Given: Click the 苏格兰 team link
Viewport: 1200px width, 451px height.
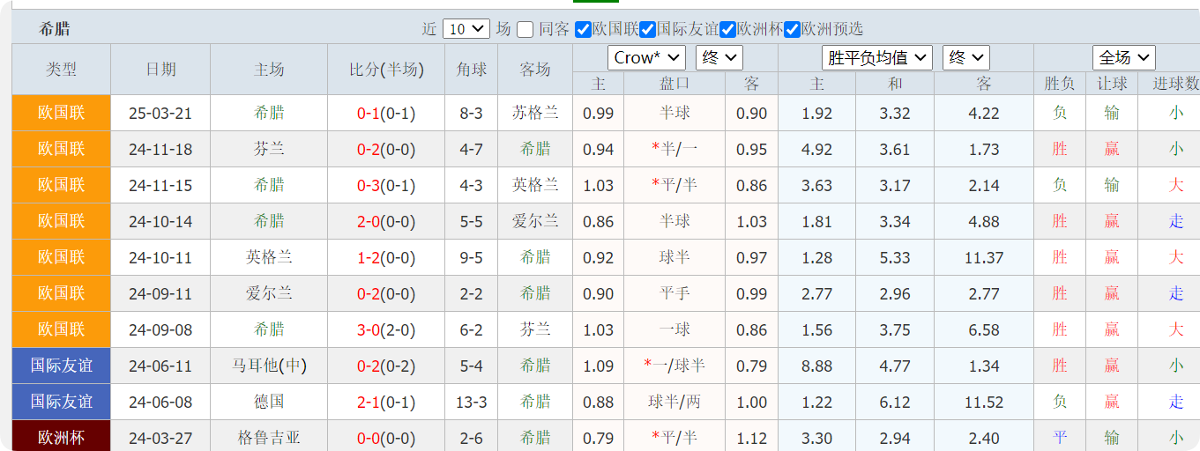Looking at the screenshot, I should pos(535,113).
